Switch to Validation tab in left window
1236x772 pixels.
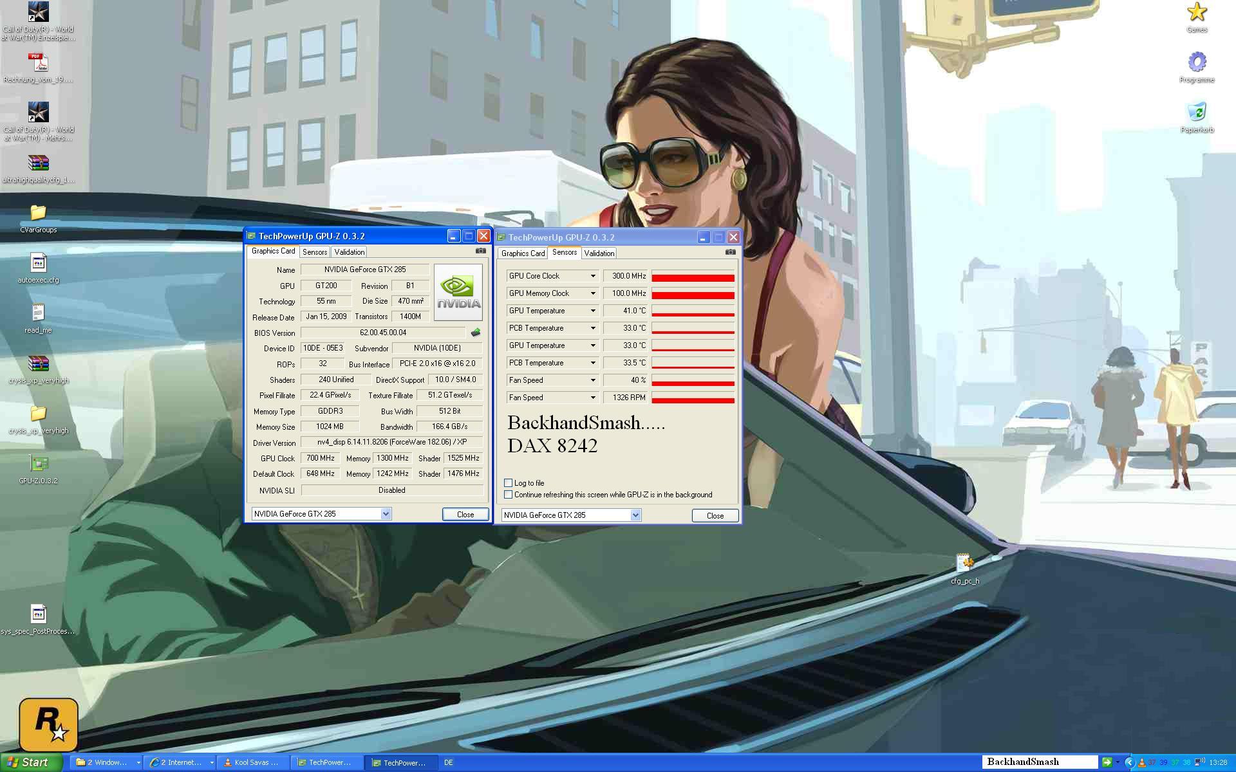click(x=350, y=252)
